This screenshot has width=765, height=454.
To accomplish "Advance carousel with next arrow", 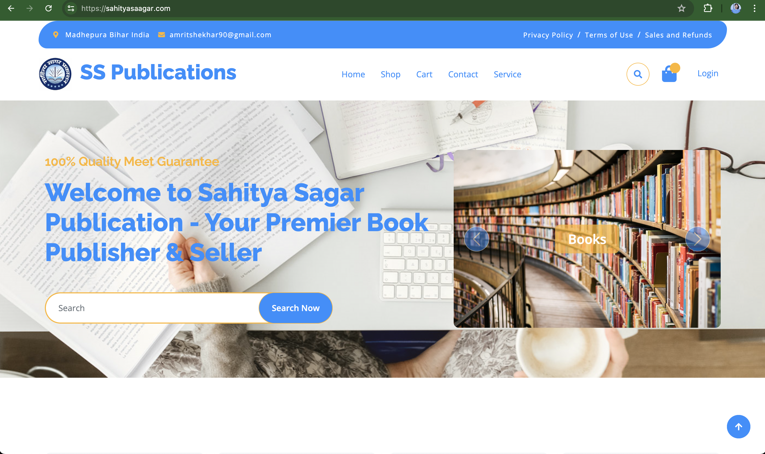I will (697, 239).
